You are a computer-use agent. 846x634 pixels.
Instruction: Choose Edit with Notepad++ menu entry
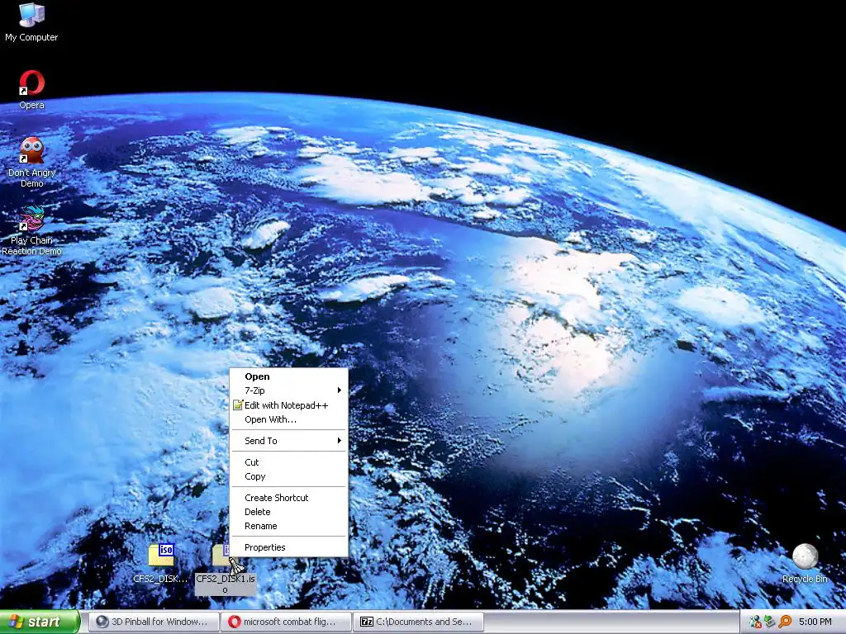(x=288, y=405)
